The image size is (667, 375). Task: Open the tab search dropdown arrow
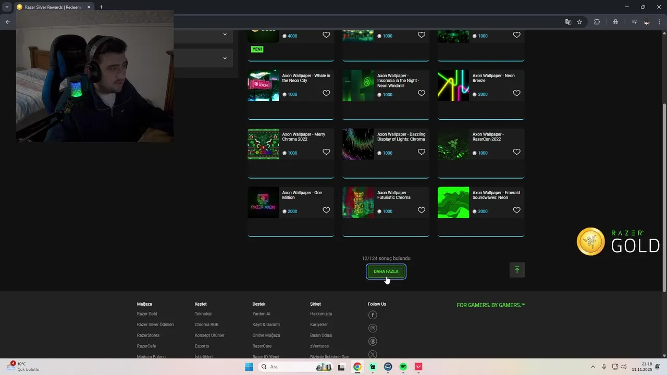(x=7, y=7)
